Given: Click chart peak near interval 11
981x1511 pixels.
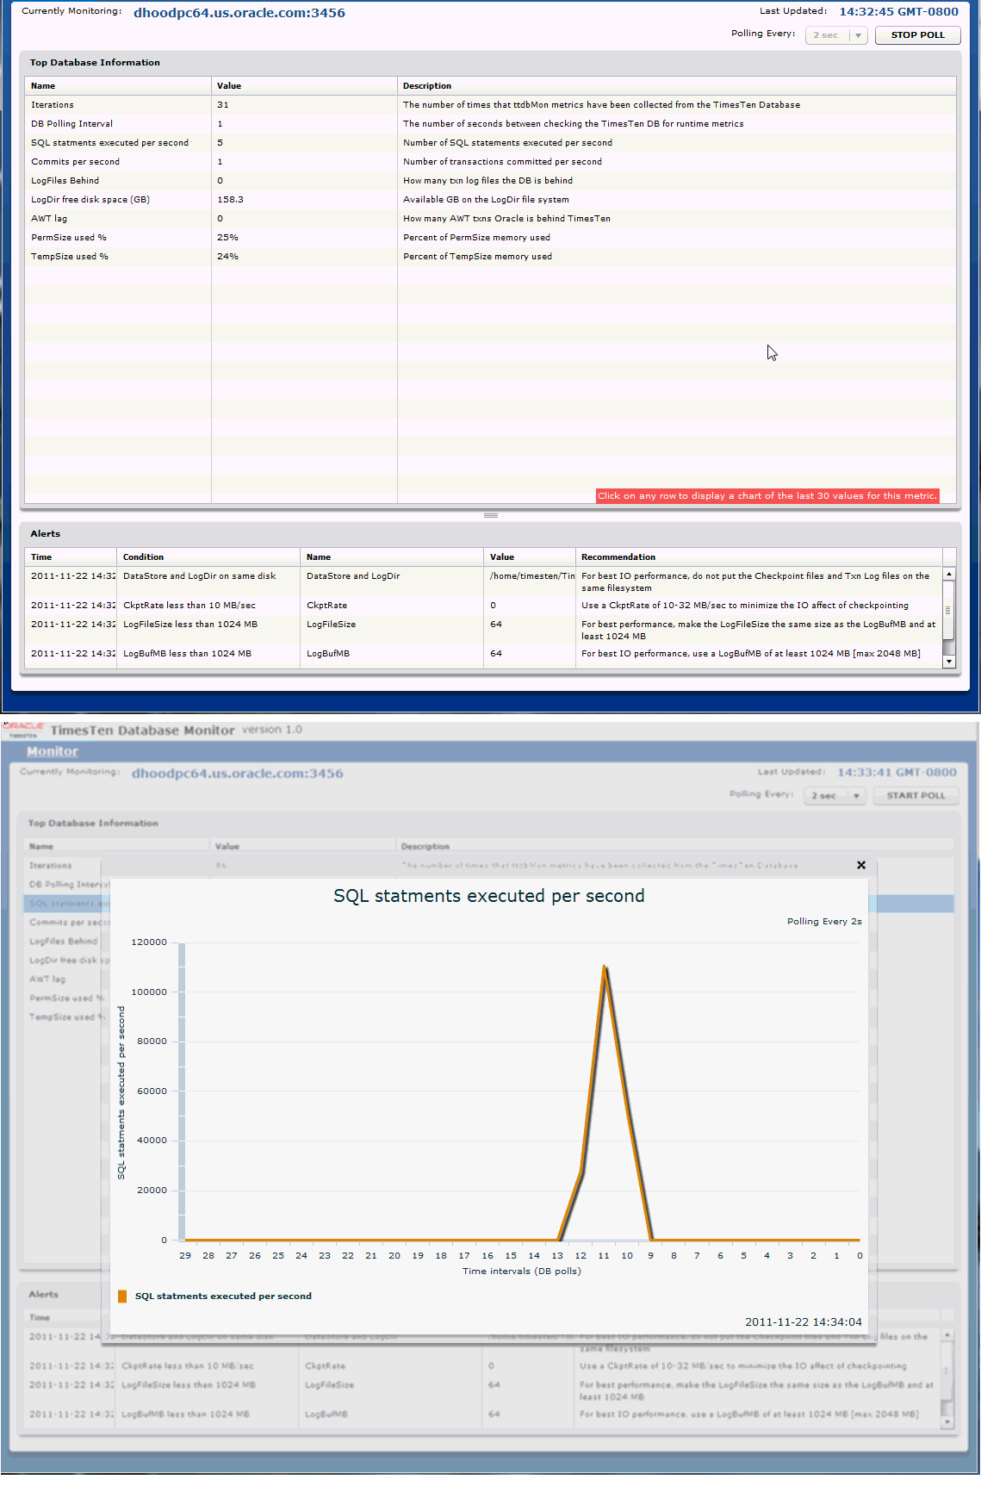Looking at the screenshot, I should (605, 967).
